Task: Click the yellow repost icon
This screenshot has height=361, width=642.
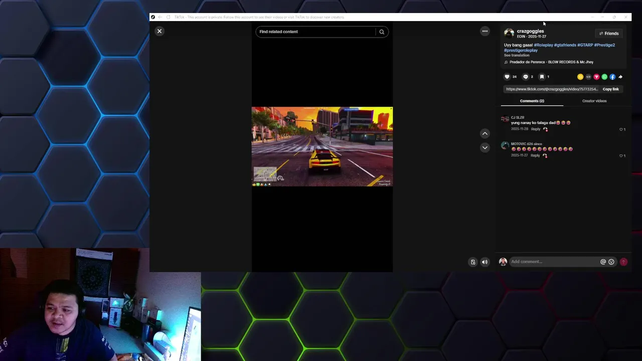Action: pyautogui.click(x=580, y=77)
